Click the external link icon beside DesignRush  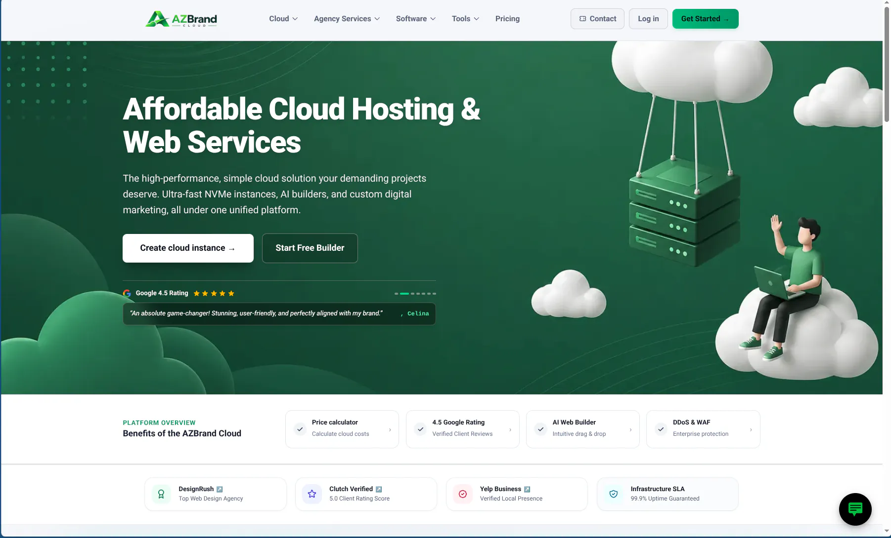220,489
